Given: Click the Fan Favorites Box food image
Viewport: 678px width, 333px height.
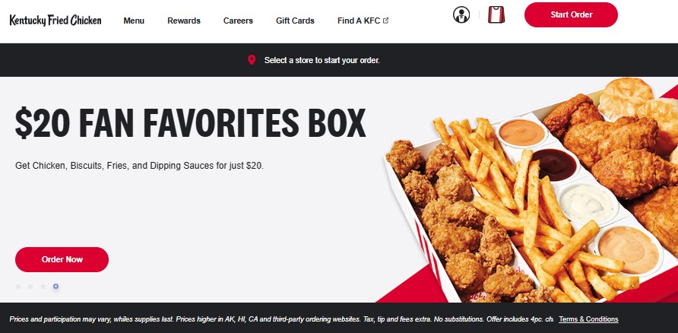Looking at the screenshot, I should click(532, 190).
